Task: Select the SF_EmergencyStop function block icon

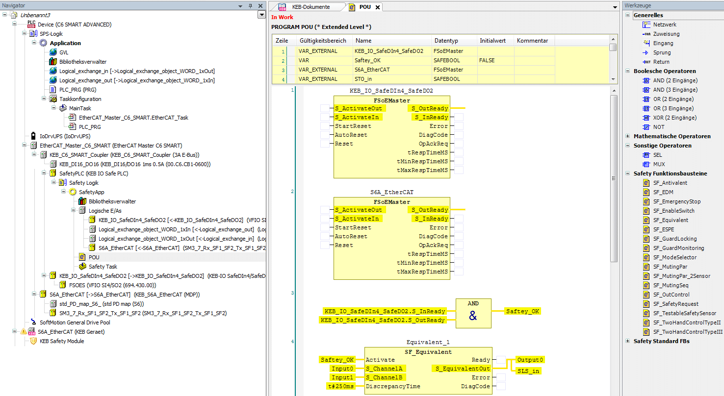Action: [x=646, y=201]
